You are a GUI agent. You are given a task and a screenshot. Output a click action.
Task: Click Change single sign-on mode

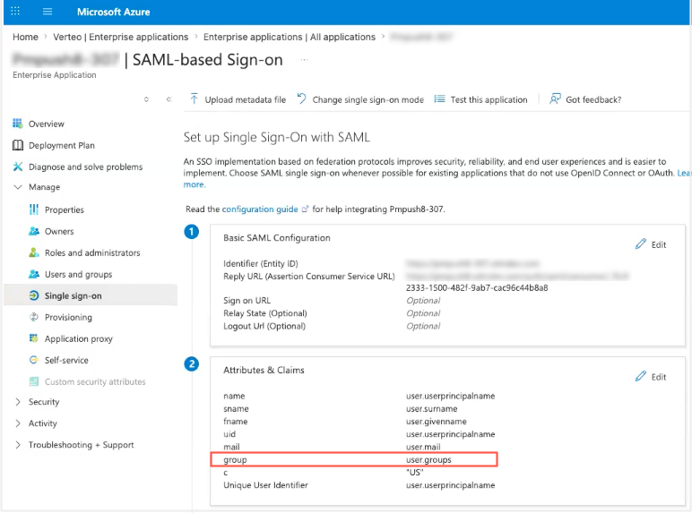pos(368,99)
